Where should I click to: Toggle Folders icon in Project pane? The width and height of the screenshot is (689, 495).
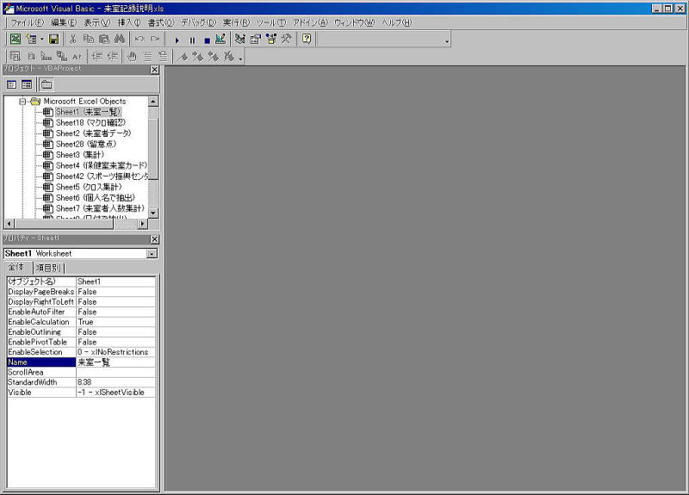click(47, 84)
